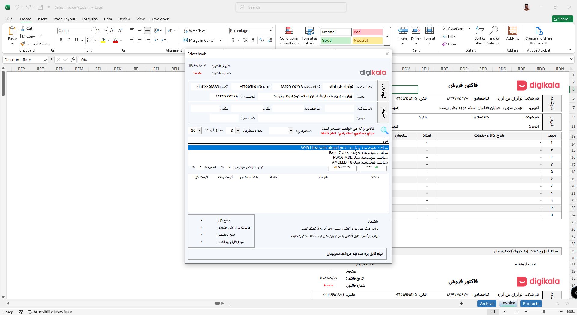Open the Borders dropdown arrow
This screenshot has width=577, height=315.
click(95, 40)
